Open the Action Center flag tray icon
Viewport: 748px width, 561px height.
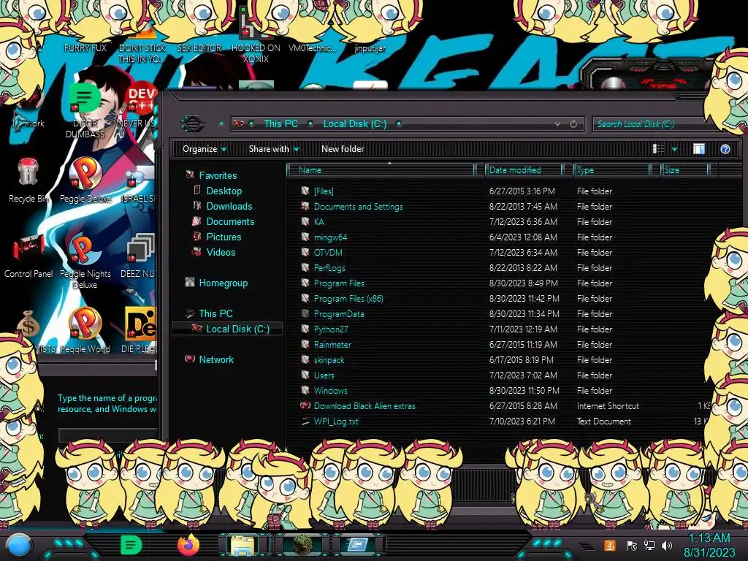pos(631,545)
